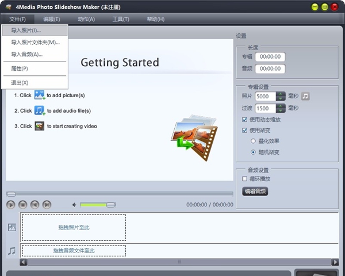Stop the slideshow preview

(x=22, y=205)
